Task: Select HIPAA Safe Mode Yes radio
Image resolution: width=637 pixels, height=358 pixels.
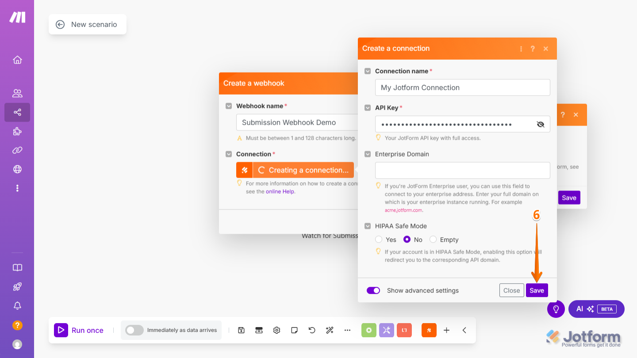Action: [x=379, y=240]
